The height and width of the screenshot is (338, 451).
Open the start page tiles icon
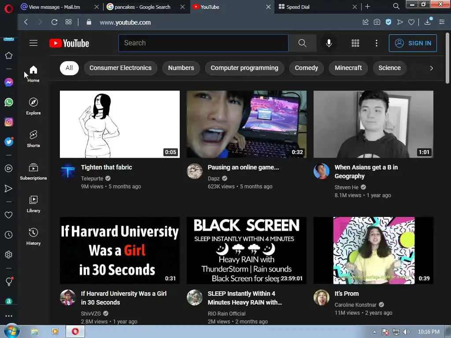click(x=68, y=22)
